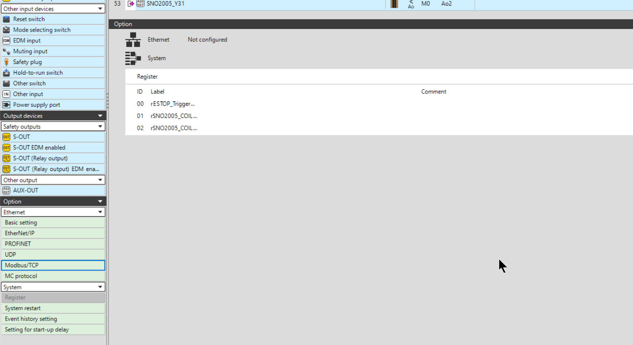The width and height of the screenshot is (633, 345).
Task: Select the Mode selecting switch label
Action: [42, 30]
